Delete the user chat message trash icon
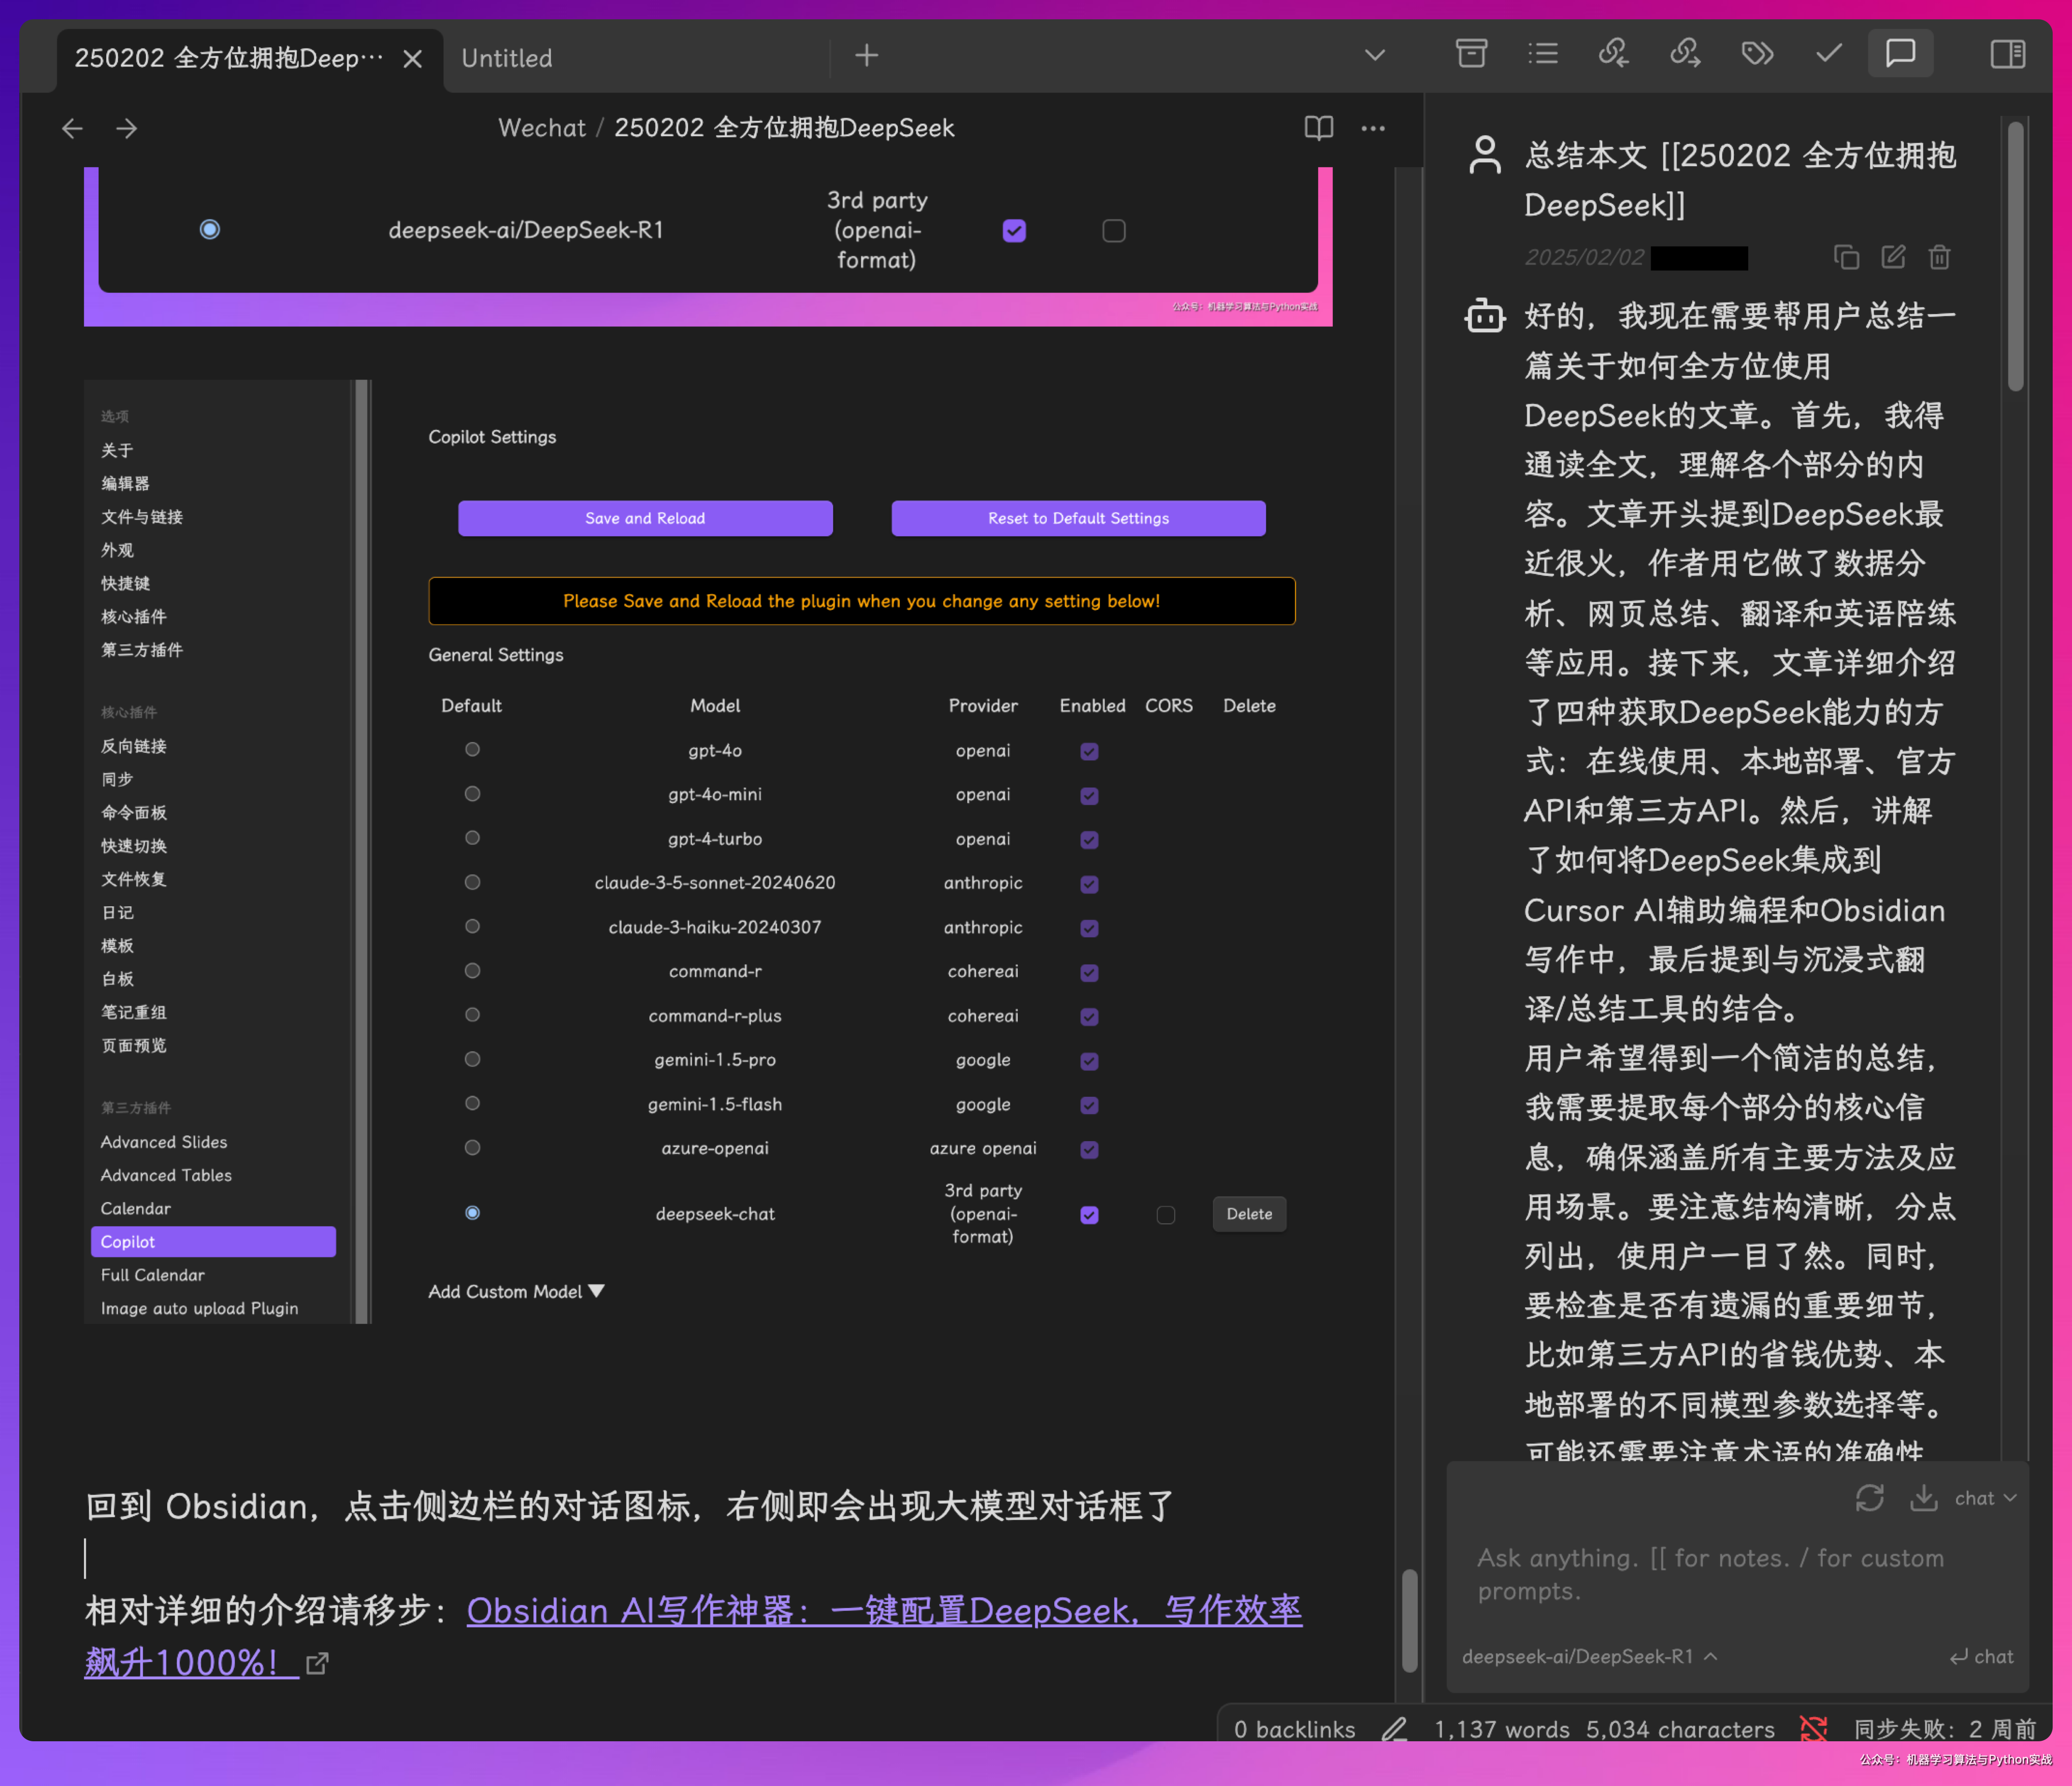 click(1939, 258)
